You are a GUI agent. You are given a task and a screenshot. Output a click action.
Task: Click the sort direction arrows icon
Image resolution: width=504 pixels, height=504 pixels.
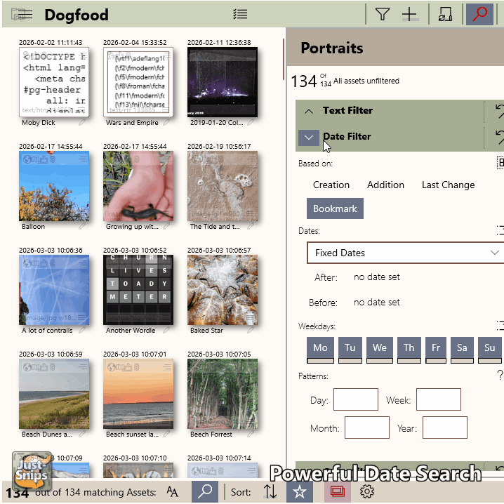270,491
